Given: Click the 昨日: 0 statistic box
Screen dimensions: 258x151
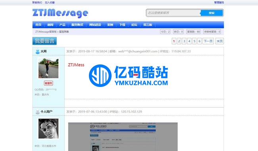Looking at the screenshot, I should [x=178, y=32].
